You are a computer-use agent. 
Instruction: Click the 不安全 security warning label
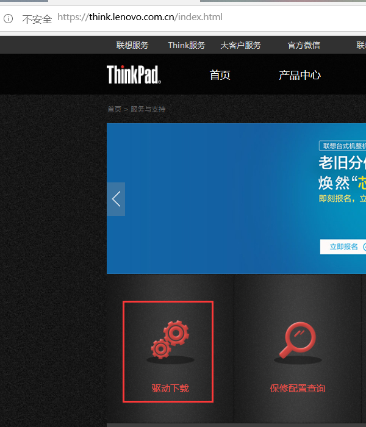[x=37, y=19]
